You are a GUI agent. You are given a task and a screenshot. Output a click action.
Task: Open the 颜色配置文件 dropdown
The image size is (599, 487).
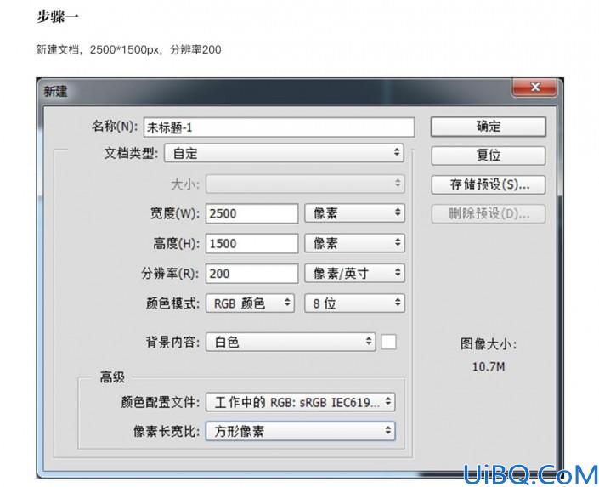pos(300,402)
